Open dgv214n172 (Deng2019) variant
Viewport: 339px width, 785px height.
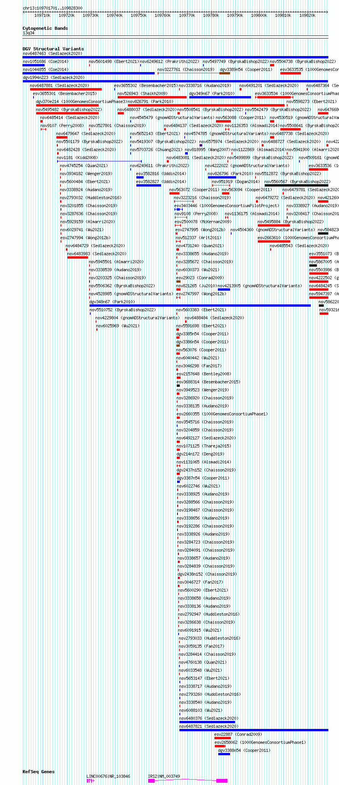pos(200,454)
